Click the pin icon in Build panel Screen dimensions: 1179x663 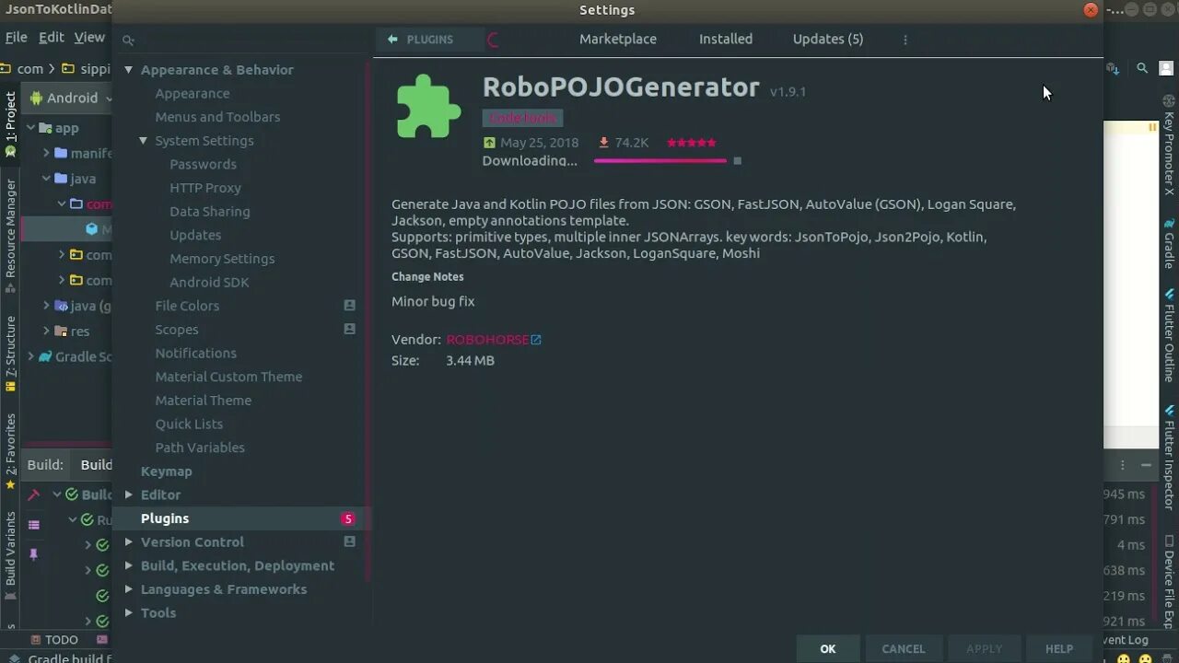click(x=34, y=554)
